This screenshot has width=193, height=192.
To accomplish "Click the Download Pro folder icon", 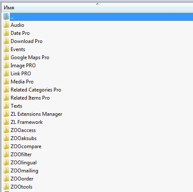I will coord(6,41).
